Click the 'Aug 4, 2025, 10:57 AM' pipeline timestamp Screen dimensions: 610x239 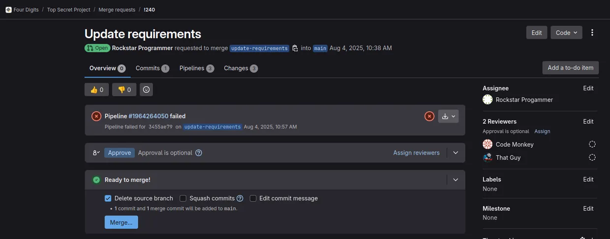tap(271, 127)
